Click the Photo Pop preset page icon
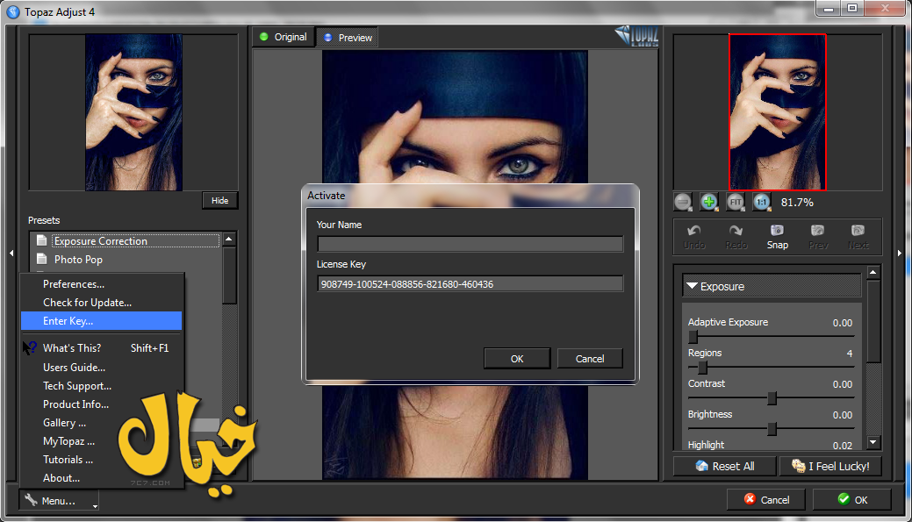This screenshot has height=522, width=912. coord(41,259)
